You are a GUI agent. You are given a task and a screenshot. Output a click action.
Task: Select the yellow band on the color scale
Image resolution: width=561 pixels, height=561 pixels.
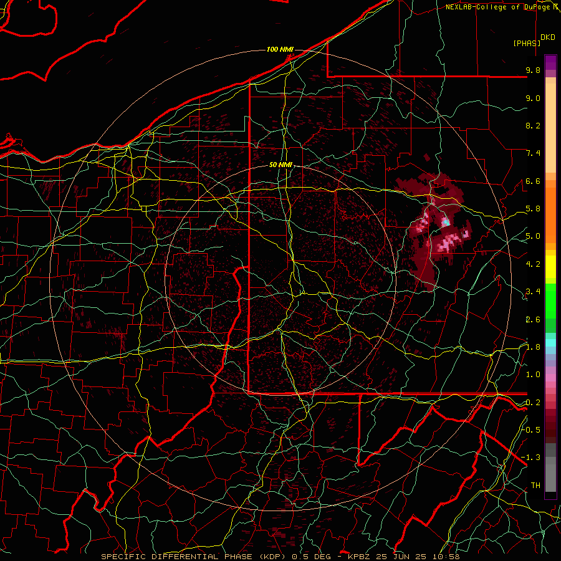tap(550, 267)
